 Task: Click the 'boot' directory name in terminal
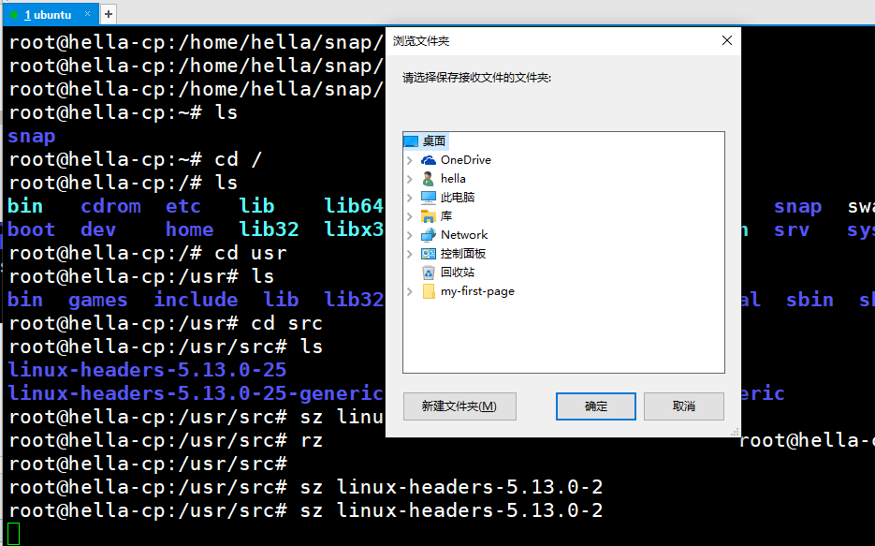coord(31,230)
